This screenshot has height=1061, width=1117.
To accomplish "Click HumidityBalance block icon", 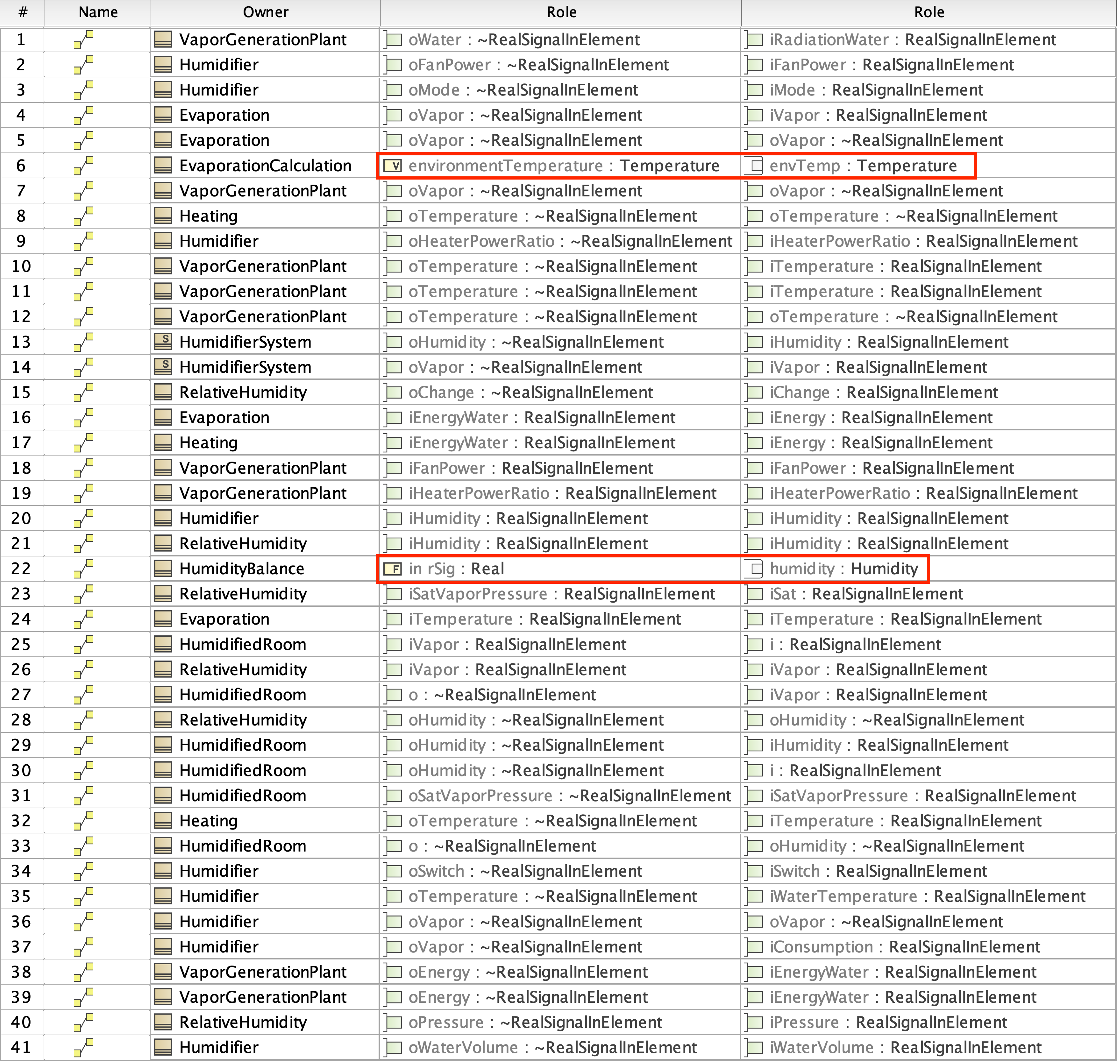I will [x=163, y=569].
